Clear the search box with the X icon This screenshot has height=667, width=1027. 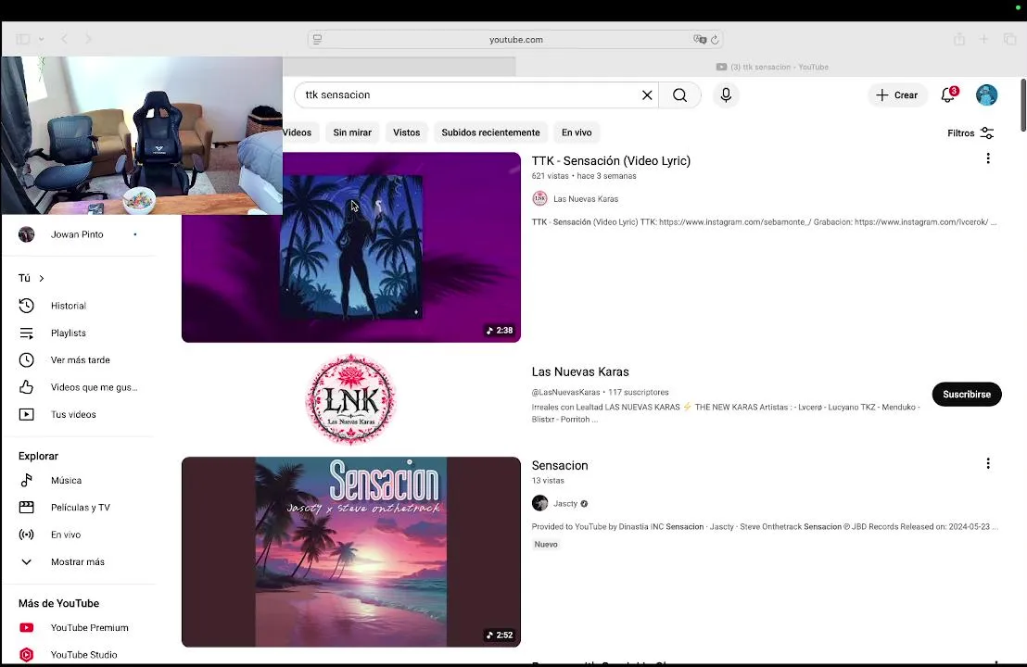coord(646,94)
